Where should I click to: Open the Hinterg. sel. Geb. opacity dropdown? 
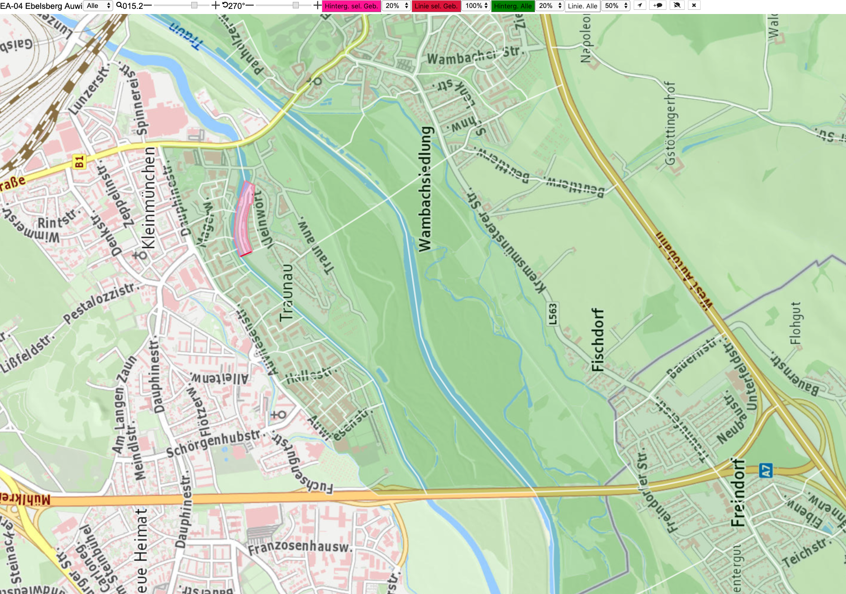click(397, 6)
